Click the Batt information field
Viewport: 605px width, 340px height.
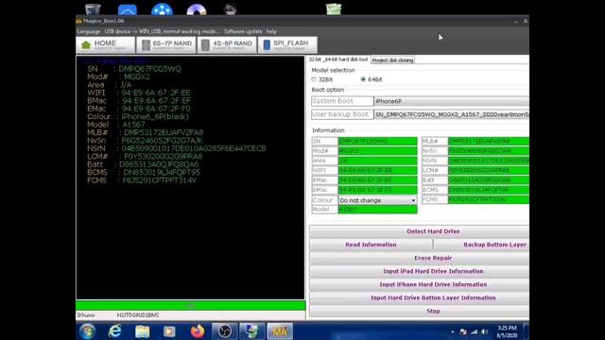(x=489, y=180)
